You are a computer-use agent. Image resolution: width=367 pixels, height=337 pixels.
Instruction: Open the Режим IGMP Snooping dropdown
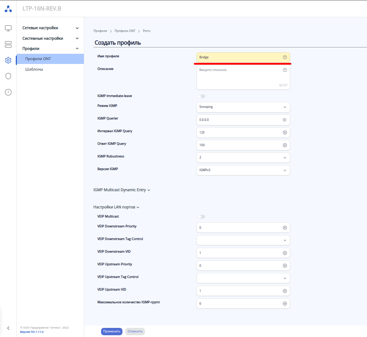pos(243,107)
